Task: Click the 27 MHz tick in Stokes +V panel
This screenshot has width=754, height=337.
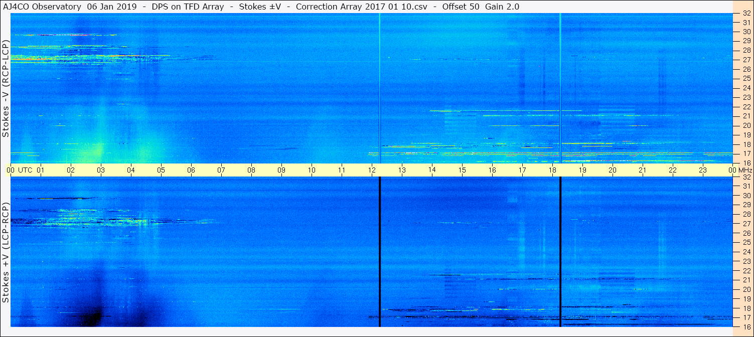Action: 746,223
